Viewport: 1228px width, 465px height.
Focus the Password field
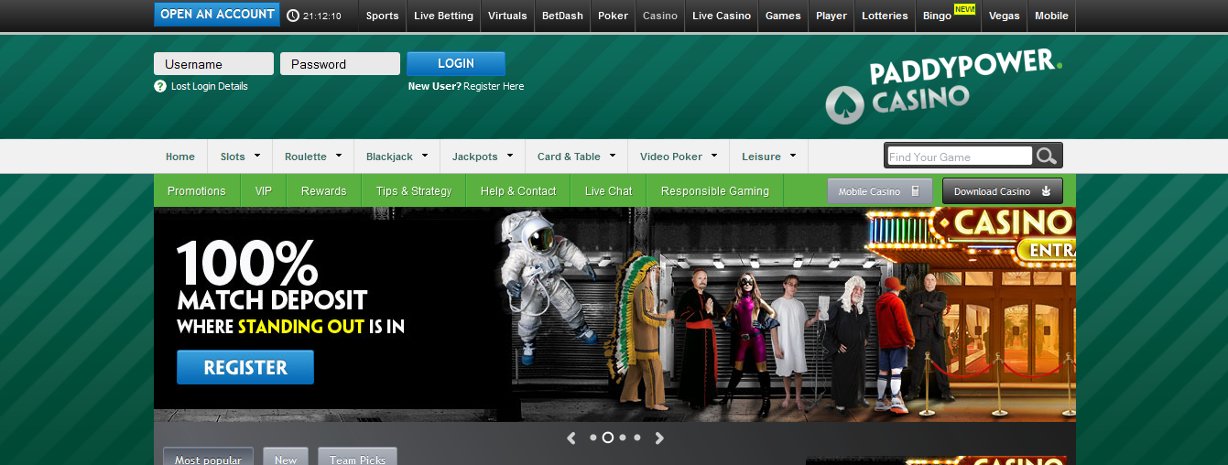click(x=340, y=64)
